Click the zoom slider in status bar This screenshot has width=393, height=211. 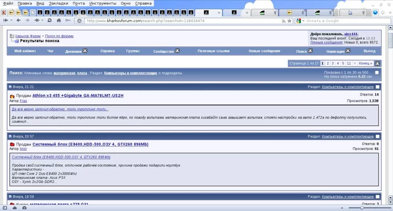click(369, 208)
